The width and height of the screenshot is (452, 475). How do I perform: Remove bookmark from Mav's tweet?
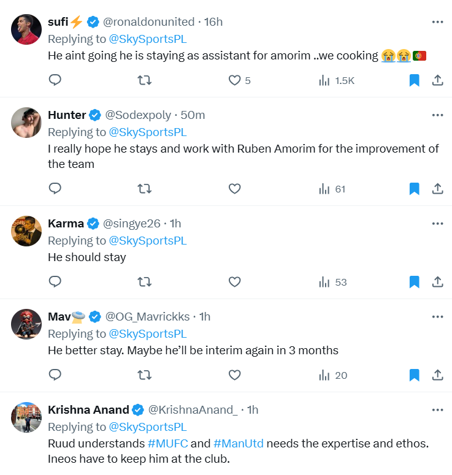coord(414,375)
